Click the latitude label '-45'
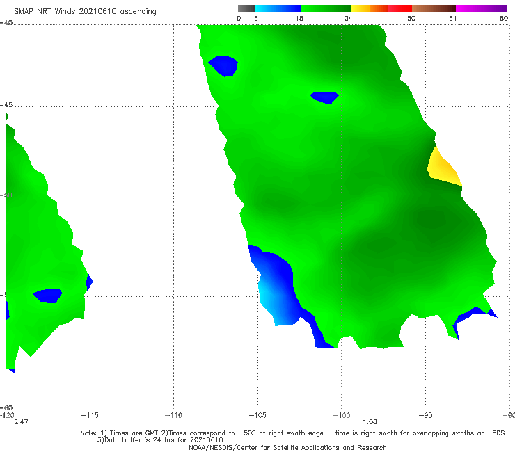 6,105
